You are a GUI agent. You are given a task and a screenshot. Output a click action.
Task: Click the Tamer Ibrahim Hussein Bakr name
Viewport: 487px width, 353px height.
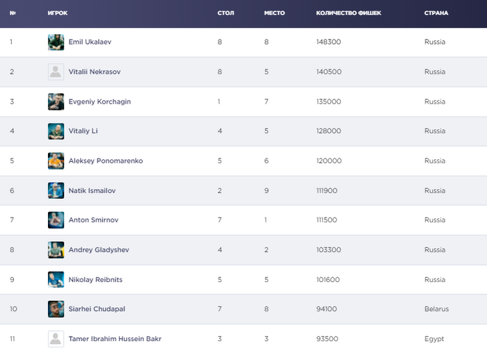[x=115, y=339]
